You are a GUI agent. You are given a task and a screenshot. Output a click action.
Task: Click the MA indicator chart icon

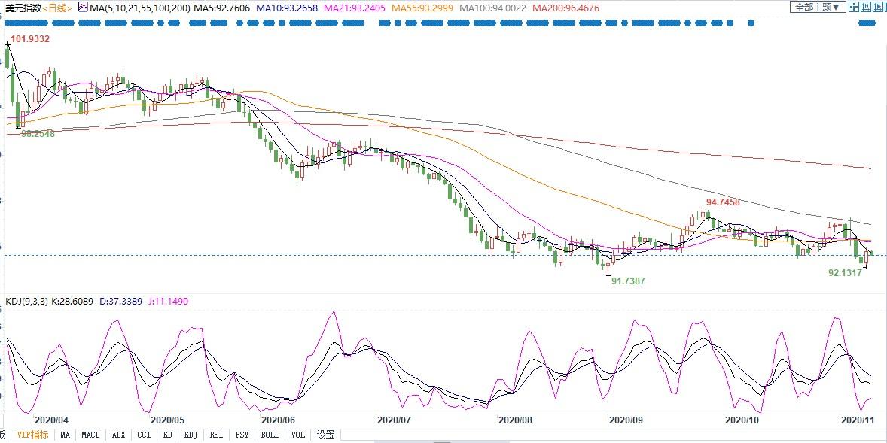point(83,8)
